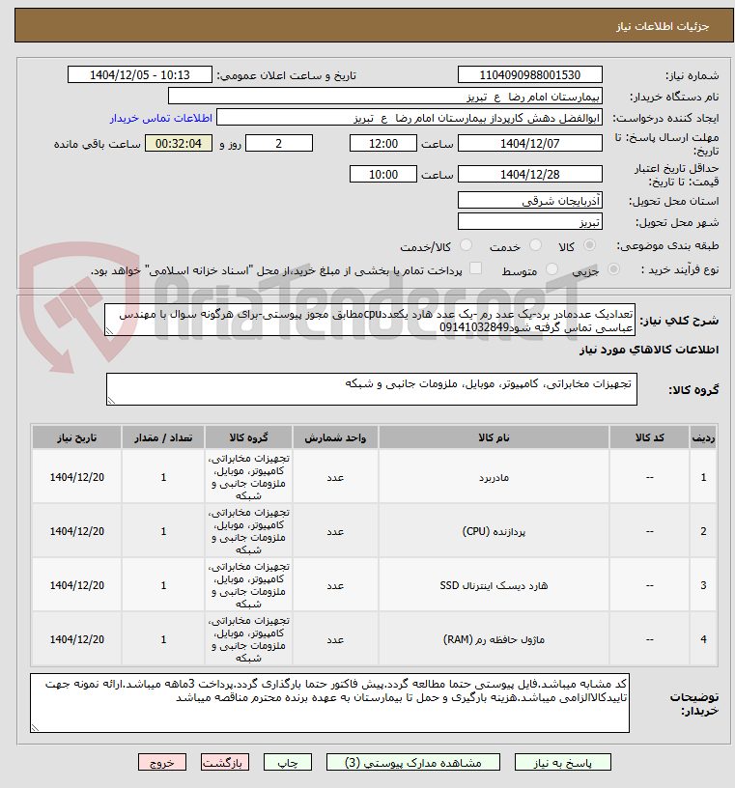Click the توضیحات خریدار notes box
The width and height of the screenshot is (735, 788).
click(329, 703)
